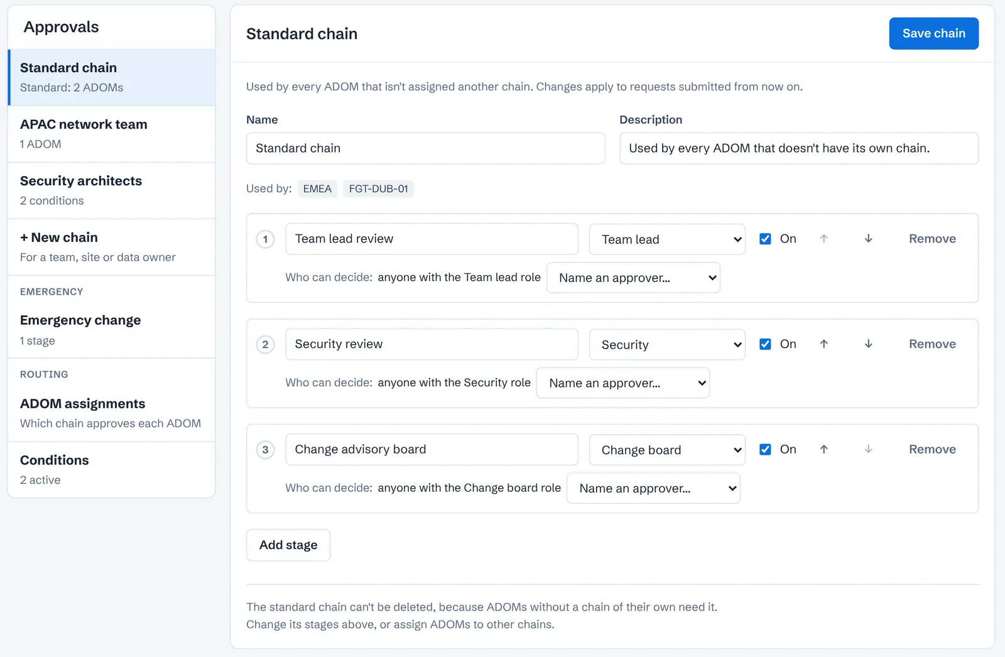Move Change advisory board stage down
1005x657 pixels.
[x=868, y=450]
